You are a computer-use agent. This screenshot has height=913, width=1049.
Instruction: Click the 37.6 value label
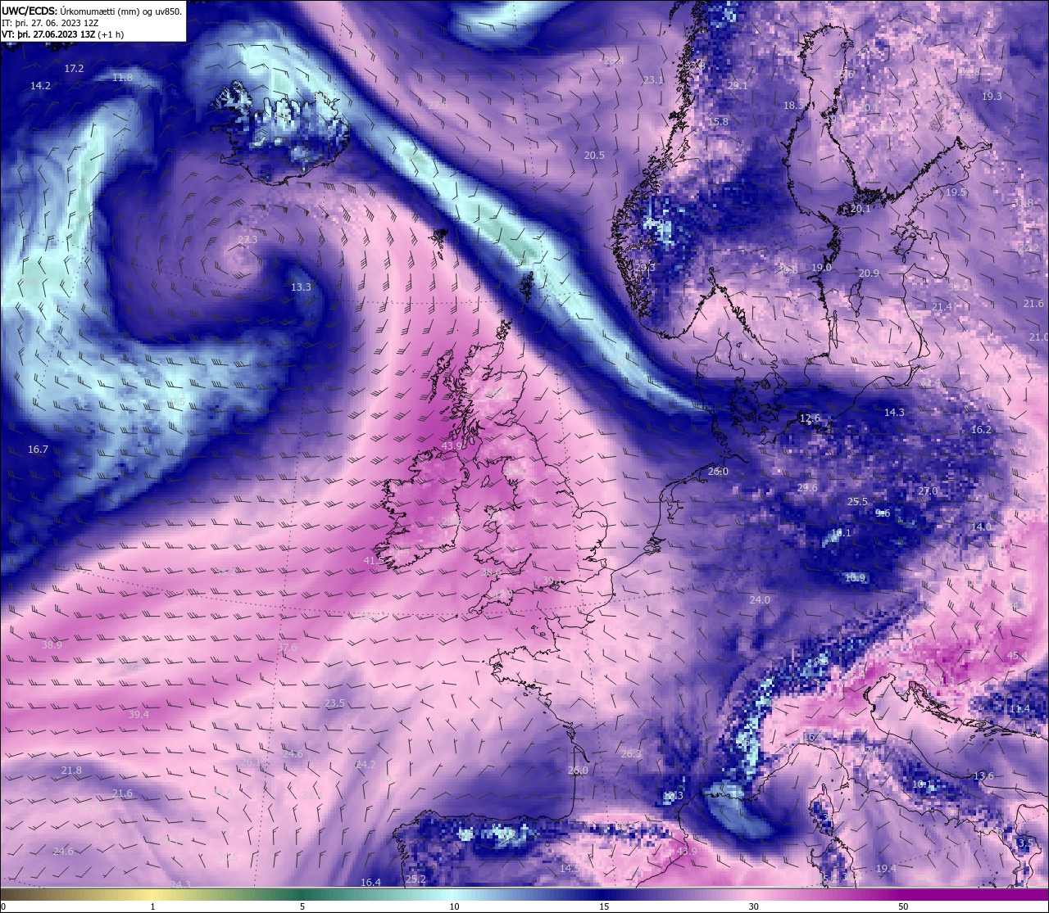287,648
